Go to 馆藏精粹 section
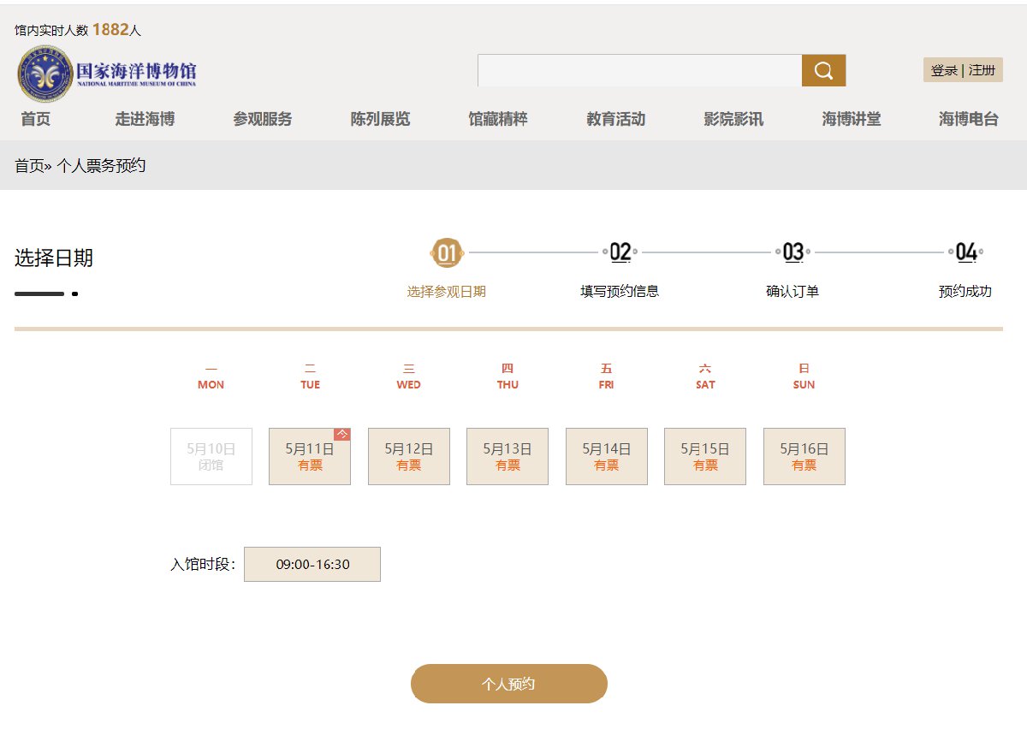The width and height of the screenshot is (1027, 741). click(498, 120)
